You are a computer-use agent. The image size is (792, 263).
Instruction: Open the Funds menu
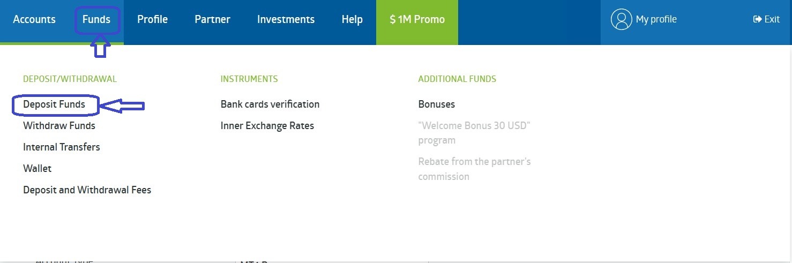point(96,19)
